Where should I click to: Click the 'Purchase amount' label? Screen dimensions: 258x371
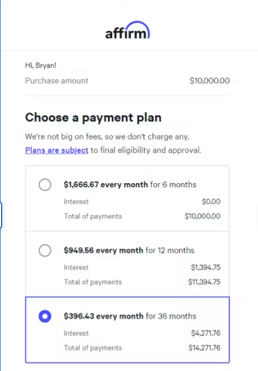[57, 81]
